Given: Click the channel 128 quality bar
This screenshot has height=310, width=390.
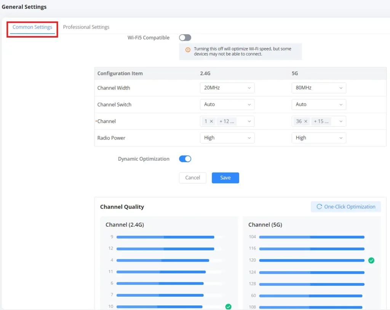Looking at the screenshot, I should coord(312,284).
